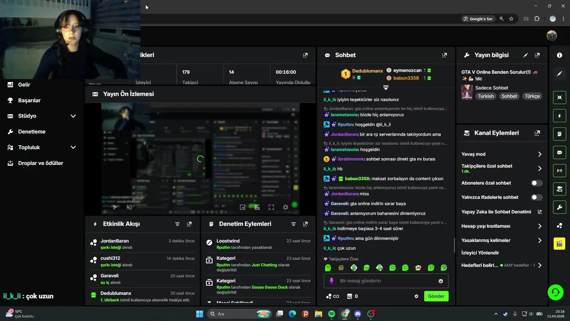Open Gelir in the sidebar
570x321 pixels.
(24, 85)
